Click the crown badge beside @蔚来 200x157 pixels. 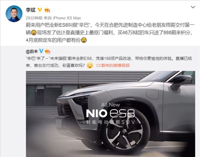[47, 51]
